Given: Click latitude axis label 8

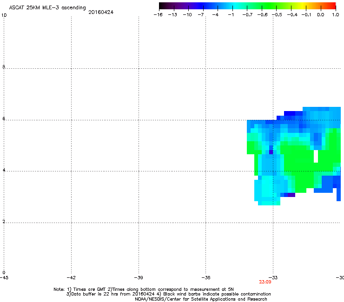Looking at the screenshot, I should 4,67.
